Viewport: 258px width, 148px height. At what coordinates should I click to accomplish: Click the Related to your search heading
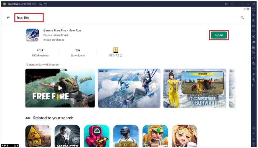point(53,118)
